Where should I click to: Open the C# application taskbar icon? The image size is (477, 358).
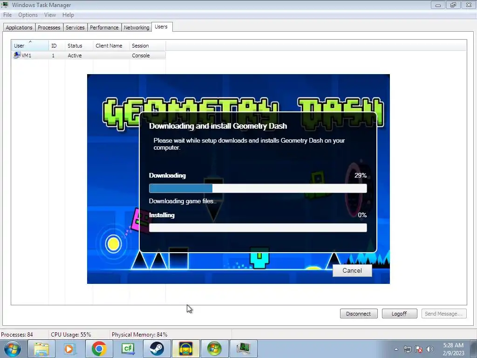pos(128,349)
